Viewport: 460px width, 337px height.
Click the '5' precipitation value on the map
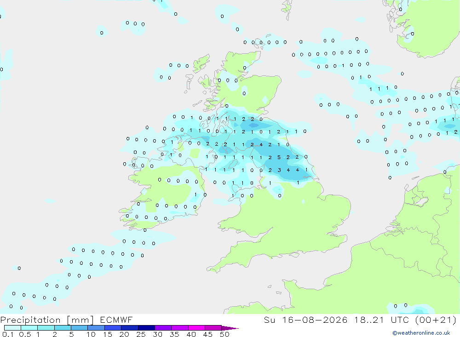tap(279, 157)
